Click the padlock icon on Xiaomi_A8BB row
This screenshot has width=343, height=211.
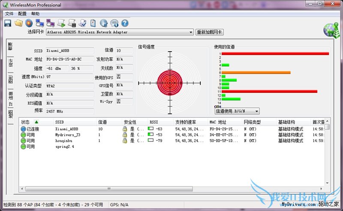[x=125, y=129]
